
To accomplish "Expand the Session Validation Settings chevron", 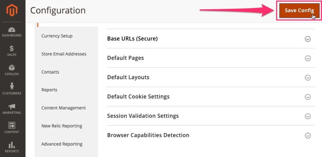I will click(308, 116).
